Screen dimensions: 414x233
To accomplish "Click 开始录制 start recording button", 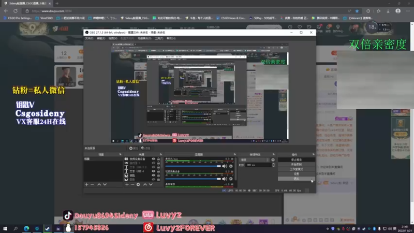I will click(x=296, y=164).
